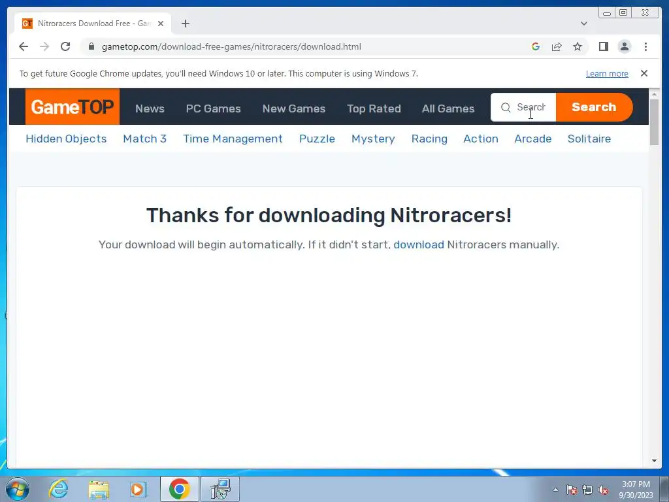Screen dimensions: 669x502
Task: Browse the Arcade category
Action: pyautogui.click(x=533, y=139)
